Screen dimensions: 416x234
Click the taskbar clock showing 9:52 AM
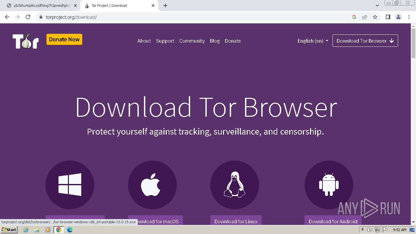click(x=399, y=230)
